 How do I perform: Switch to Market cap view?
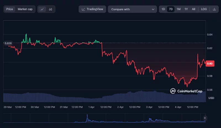click(x=25, y=9)
